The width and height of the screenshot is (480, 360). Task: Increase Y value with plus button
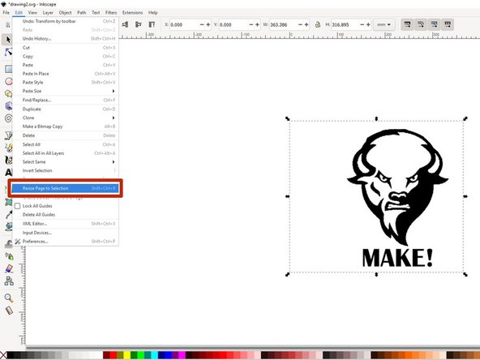tap(258, 24)
